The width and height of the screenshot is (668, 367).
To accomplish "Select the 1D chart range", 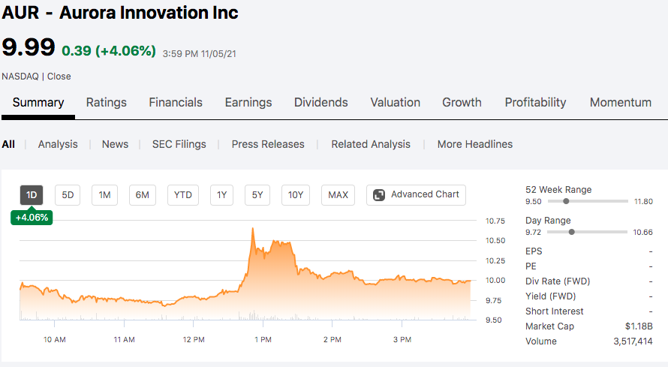I will (x=32, y=195).
